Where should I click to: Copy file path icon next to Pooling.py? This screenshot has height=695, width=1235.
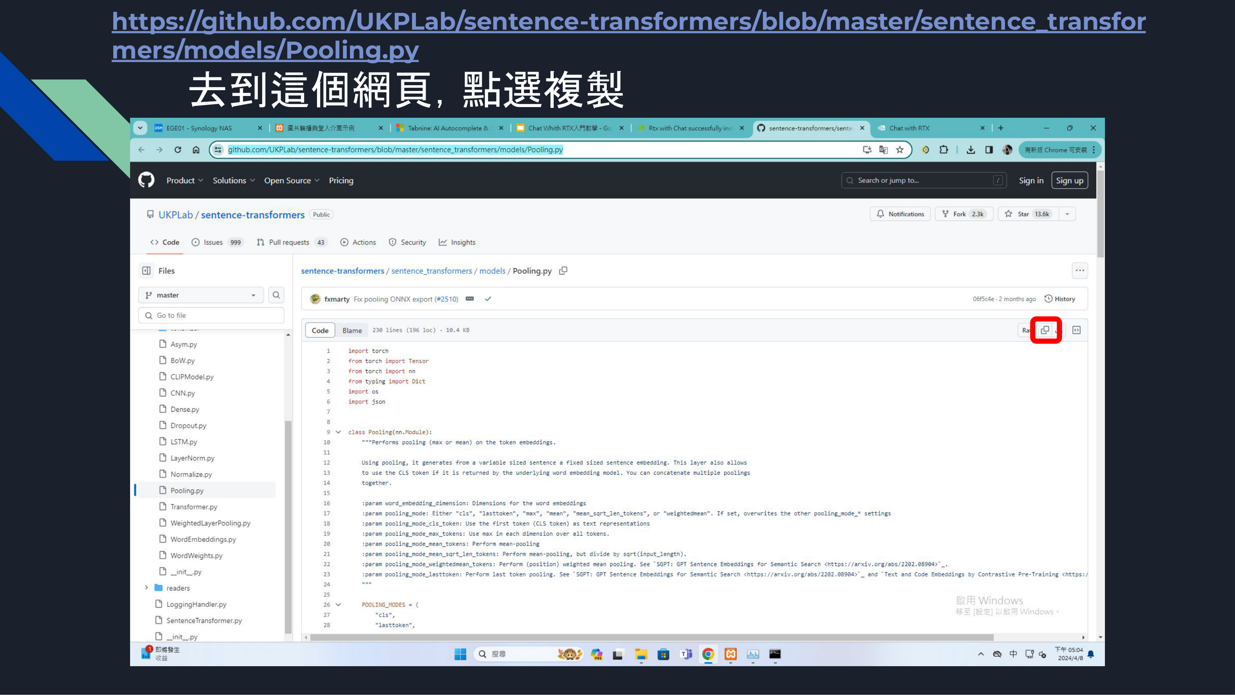click(x=563, y=271)
